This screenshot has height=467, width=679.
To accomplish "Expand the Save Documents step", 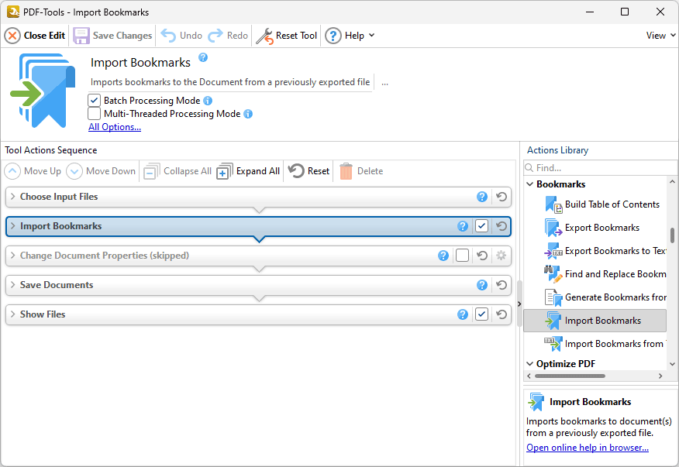I will click(13, 285).
